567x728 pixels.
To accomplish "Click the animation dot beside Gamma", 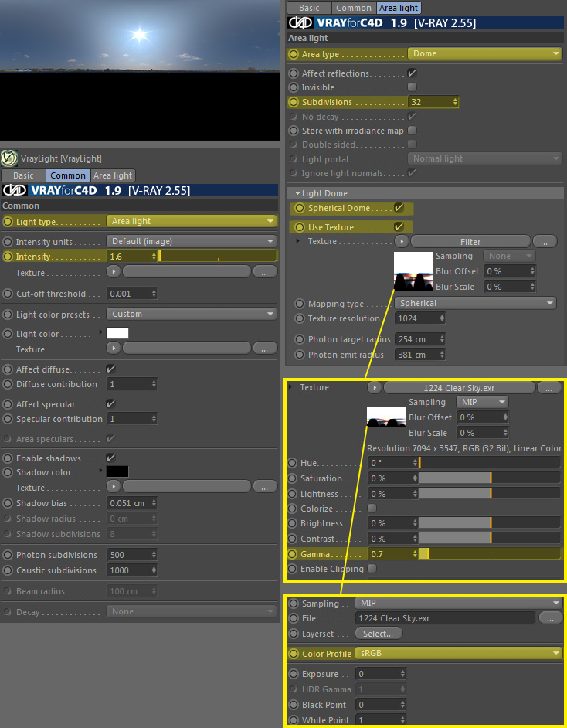I will coord(294,554).
